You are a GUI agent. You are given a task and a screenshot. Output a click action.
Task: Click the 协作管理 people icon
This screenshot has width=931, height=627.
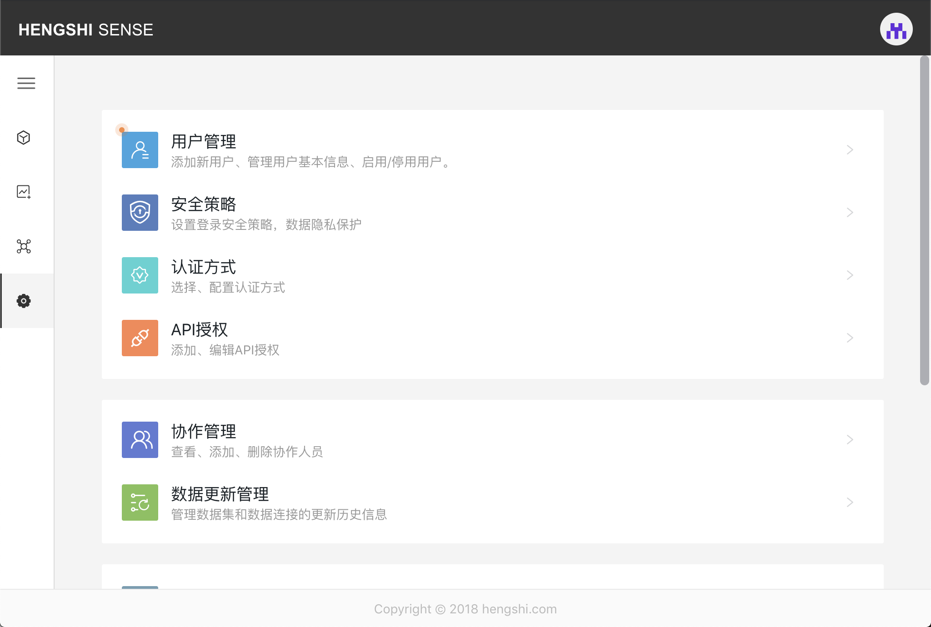click(140, 440)
